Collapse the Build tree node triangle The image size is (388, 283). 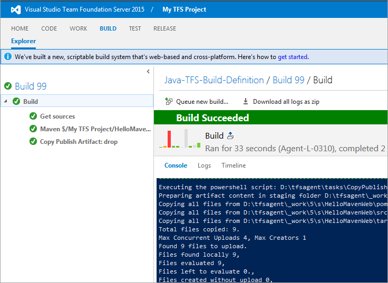pyautogui.click(x=5, y=101)
